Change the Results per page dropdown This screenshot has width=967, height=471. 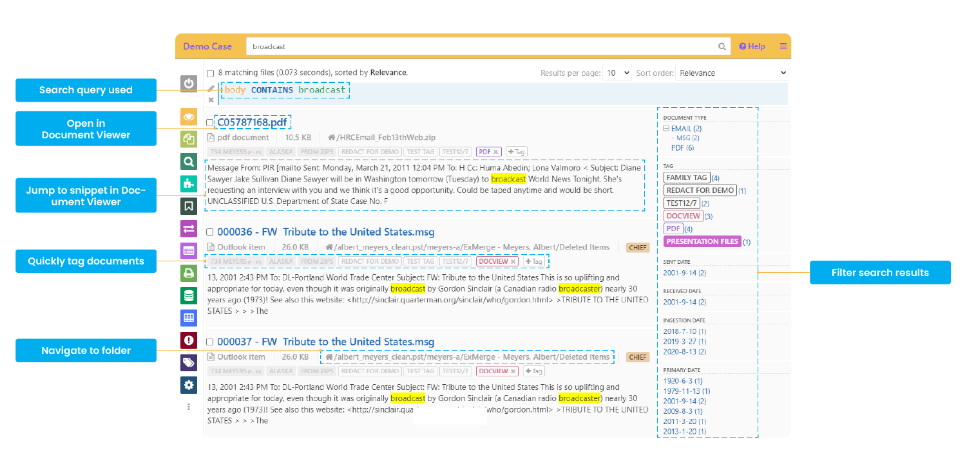(617, 73)
